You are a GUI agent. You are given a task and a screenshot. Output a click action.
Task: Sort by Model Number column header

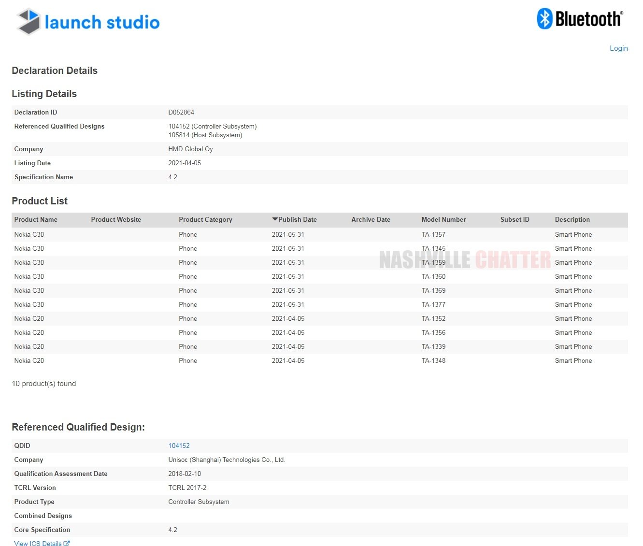pyautogui.click(x=443, y=219)
